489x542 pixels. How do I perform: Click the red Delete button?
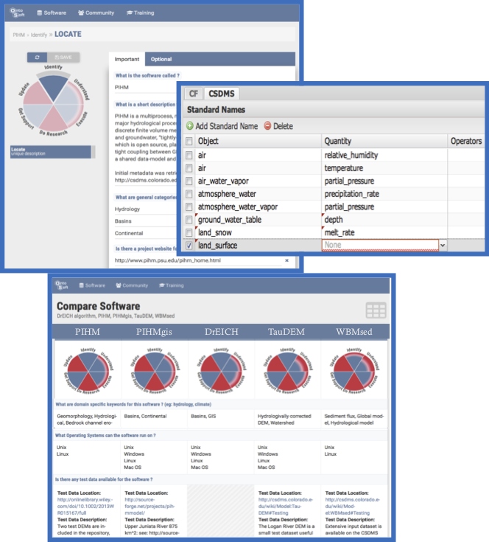278,126
